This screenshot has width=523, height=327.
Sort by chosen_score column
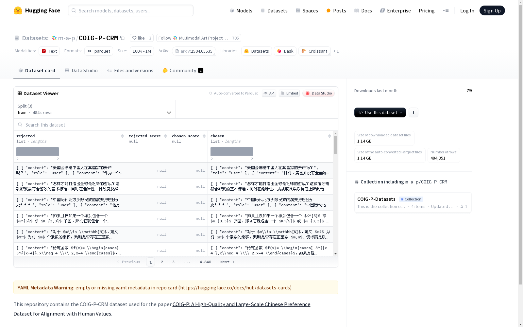204,136
